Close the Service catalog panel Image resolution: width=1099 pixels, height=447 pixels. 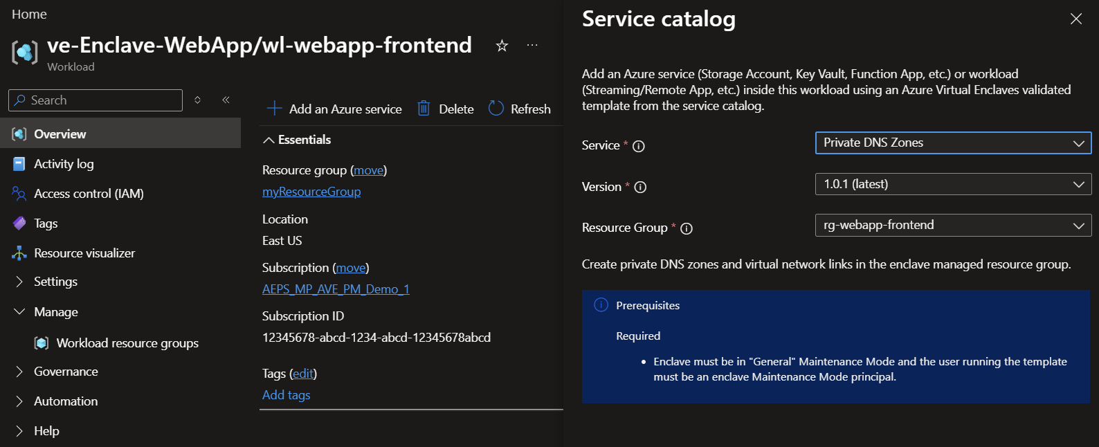tap(1076, 19)
